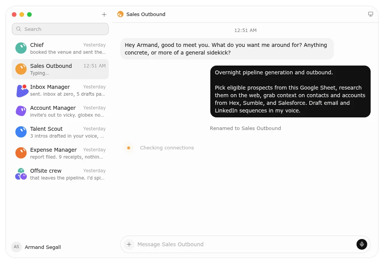Focus the Message Sales Outbound input
This screenshot has width=384, height=263.
[245, 244]
